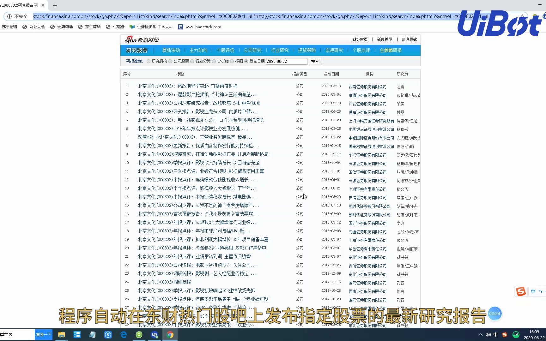Viewport: 546px width, 341px height.
Task: Open report 三季报点评:业绩符合预期
Action: [x=201, y=171]
